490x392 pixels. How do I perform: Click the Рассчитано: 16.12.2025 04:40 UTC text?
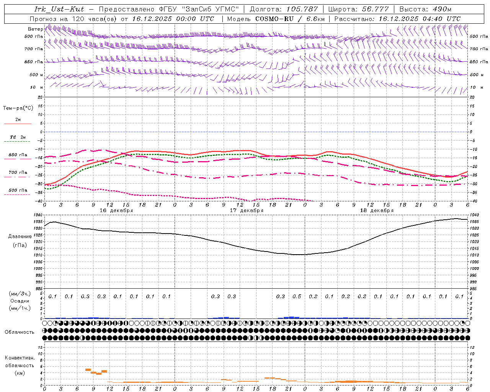pyautogui.click(x=397, y=19)
